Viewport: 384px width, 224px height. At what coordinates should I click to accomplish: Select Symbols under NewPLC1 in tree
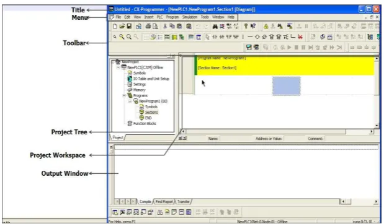point(140,73)
